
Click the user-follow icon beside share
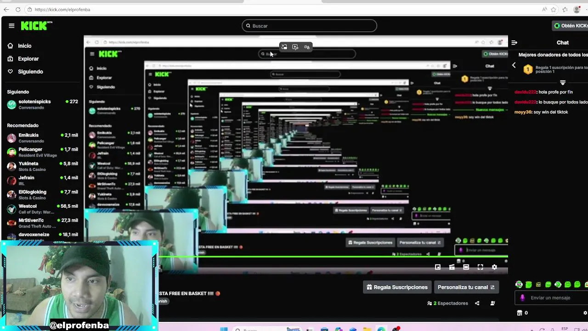[492, 303]
